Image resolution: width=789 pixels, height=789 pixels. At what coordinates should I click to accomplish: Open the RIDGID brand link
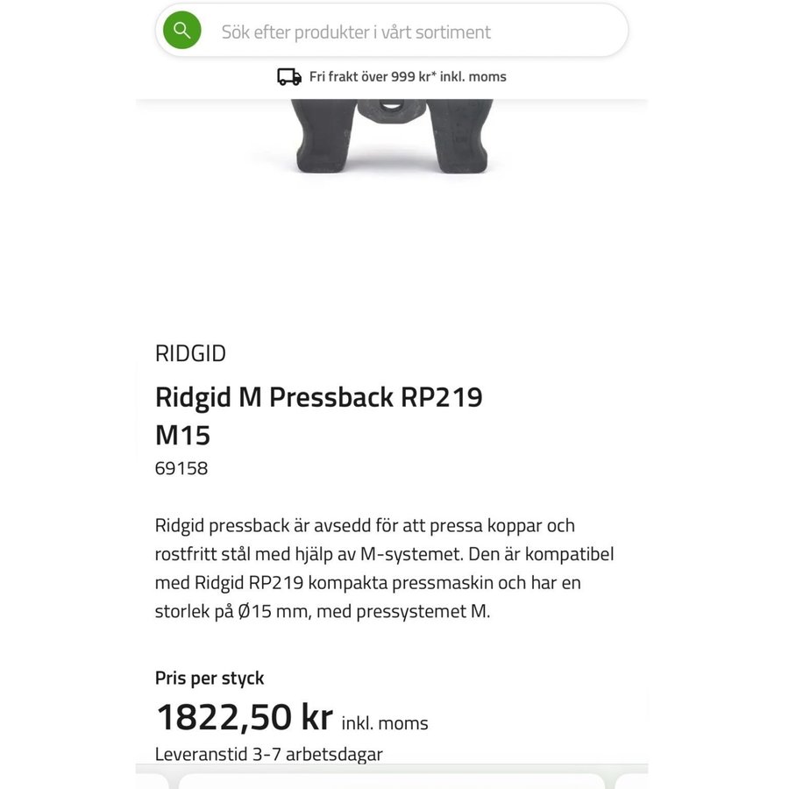coord(190,353)
